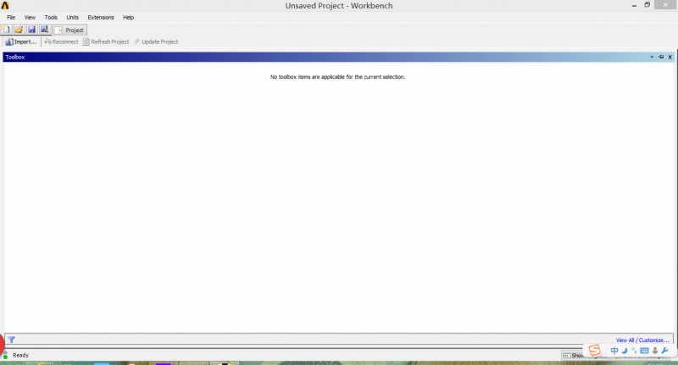The height and width of the screenshot is (365, 678).
Task: Click the Toolbox filter funnel icon
Action: [x=12, y=340]
